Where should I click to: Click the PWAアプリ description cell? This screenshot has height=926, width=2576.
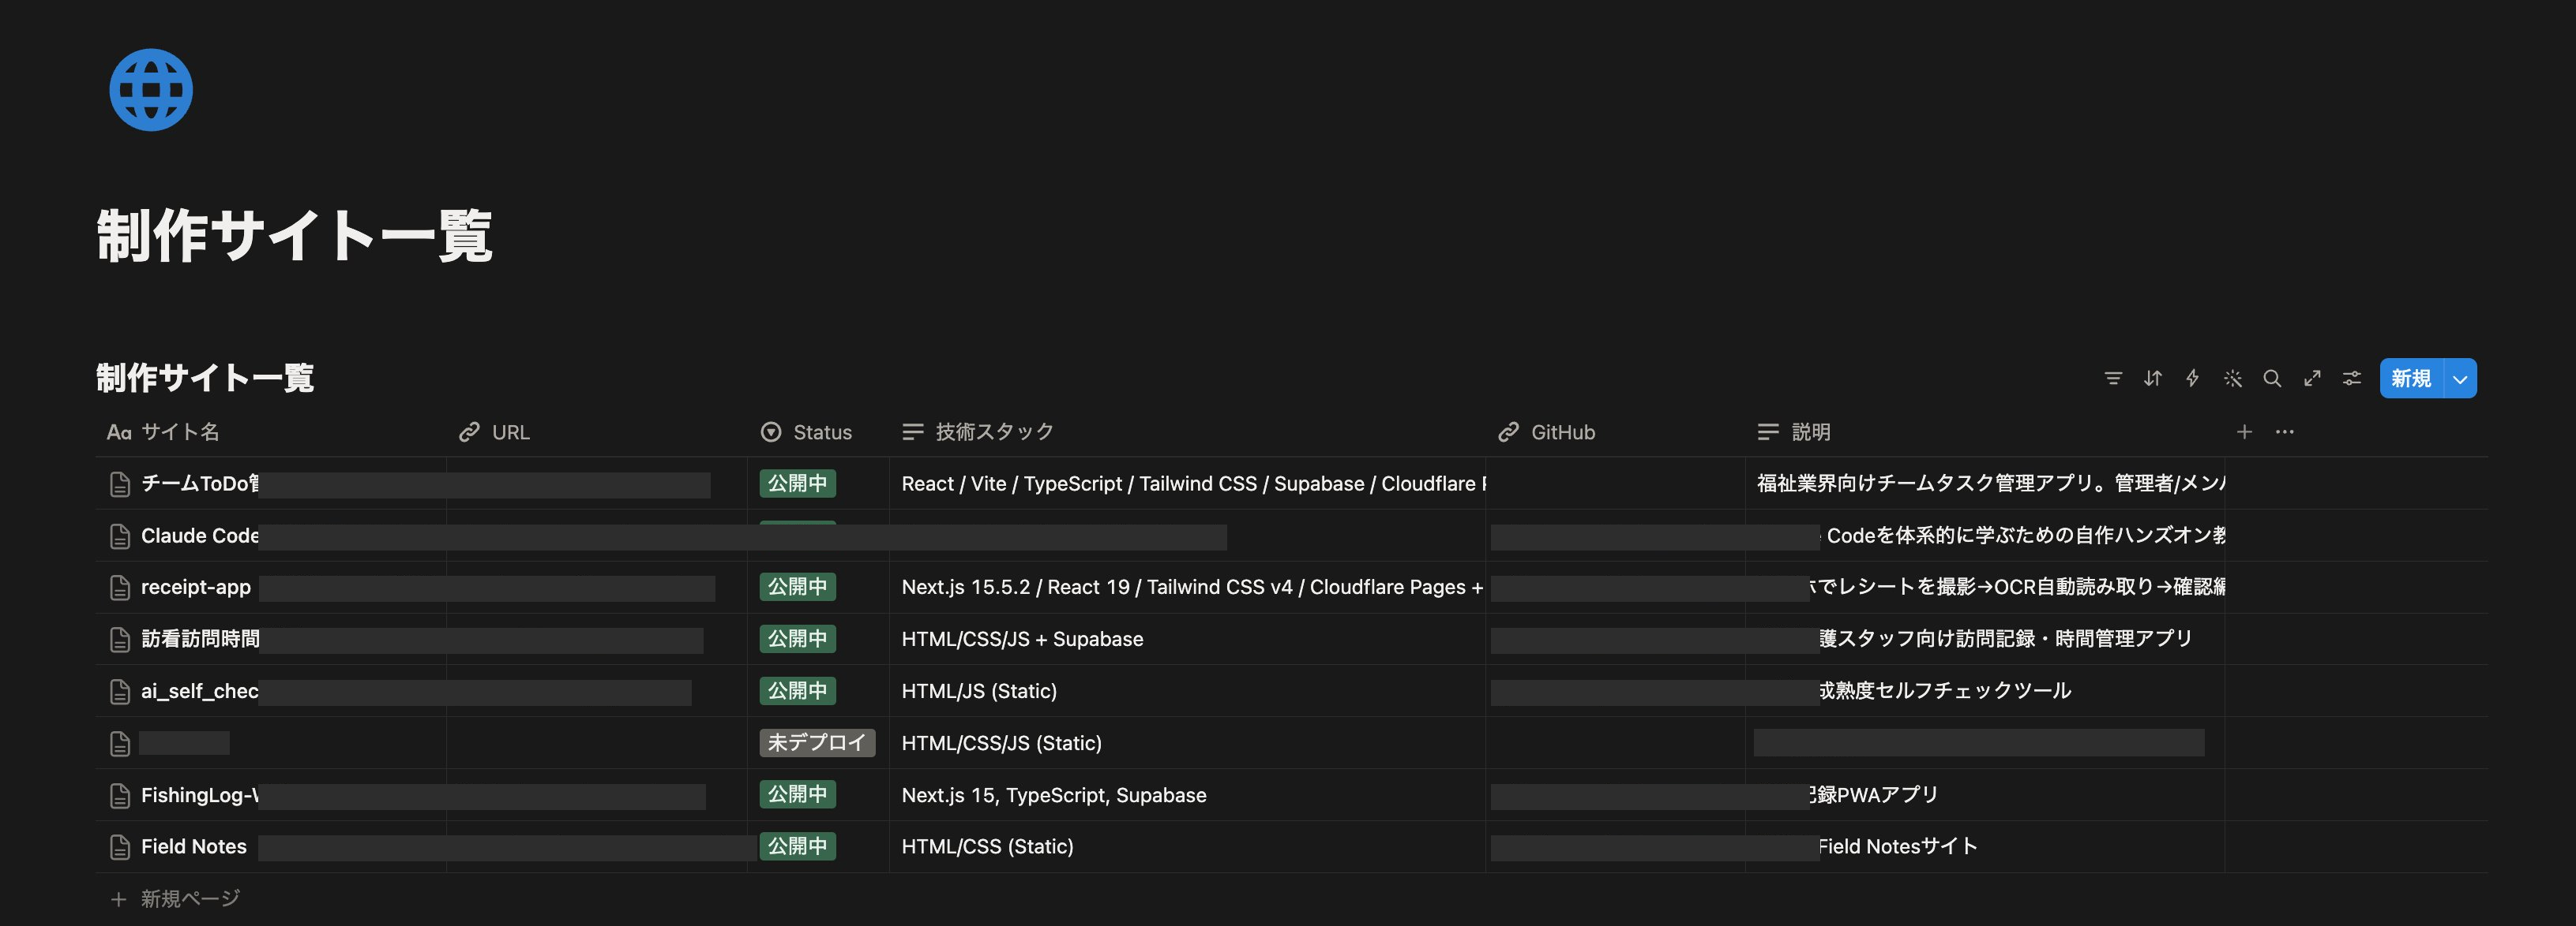tap(1985, 795)
